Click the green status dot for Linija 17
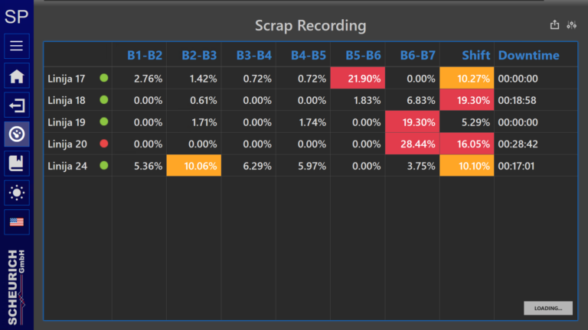Image resolution: width=588 pixels, height=330 pixels. (103, 78)
